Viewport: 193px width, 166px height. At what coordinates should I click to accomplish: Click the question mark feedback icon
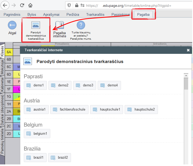pos(81,25)
